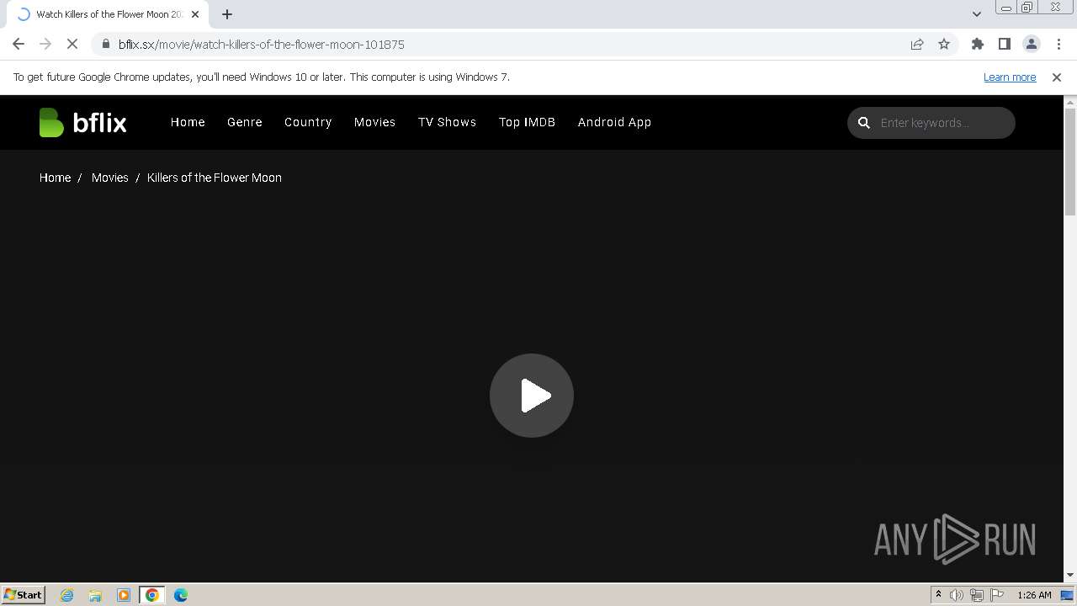Open the Country menu
1077x606 pixels.
pos(308,122)
